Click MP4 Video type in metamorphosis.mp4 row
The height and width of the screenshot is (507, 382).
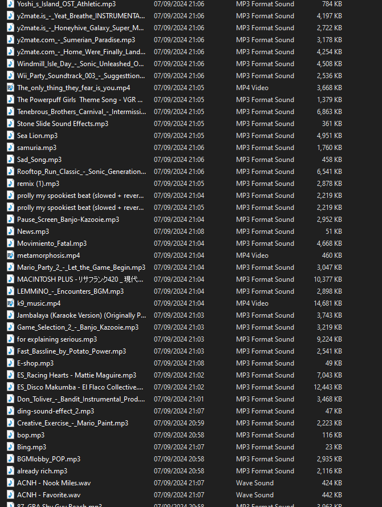[252, 255]
